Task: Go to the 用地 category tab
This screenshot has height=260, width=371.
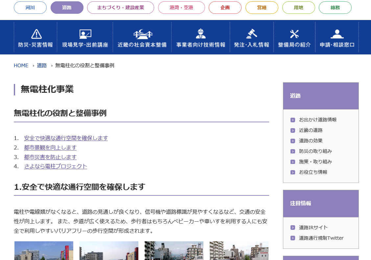Action: click(299, 8)
